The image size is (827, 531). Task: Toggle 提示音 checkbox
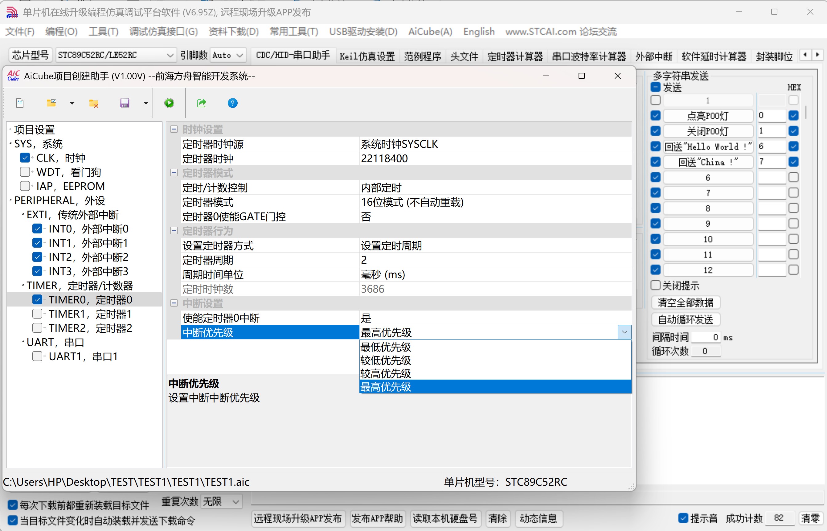(x=683, y=518)
